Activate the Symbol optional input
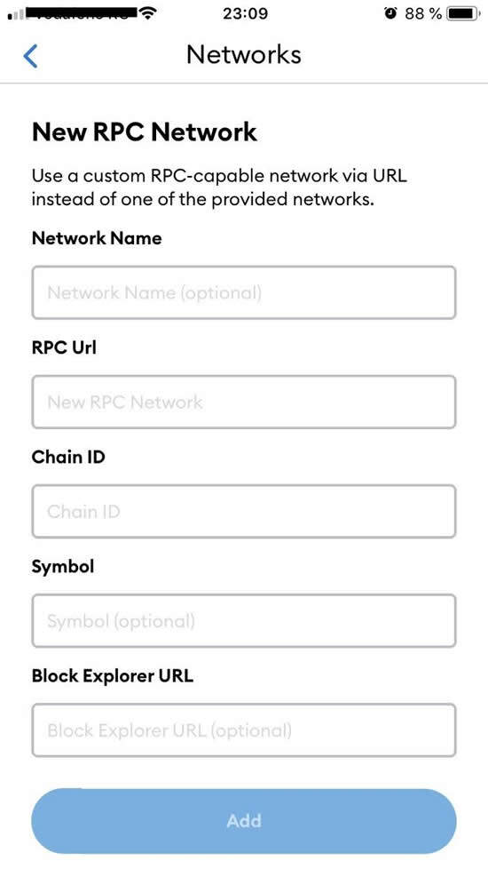The height and width of the screenshot is (869, 488). tap(244, 621)
